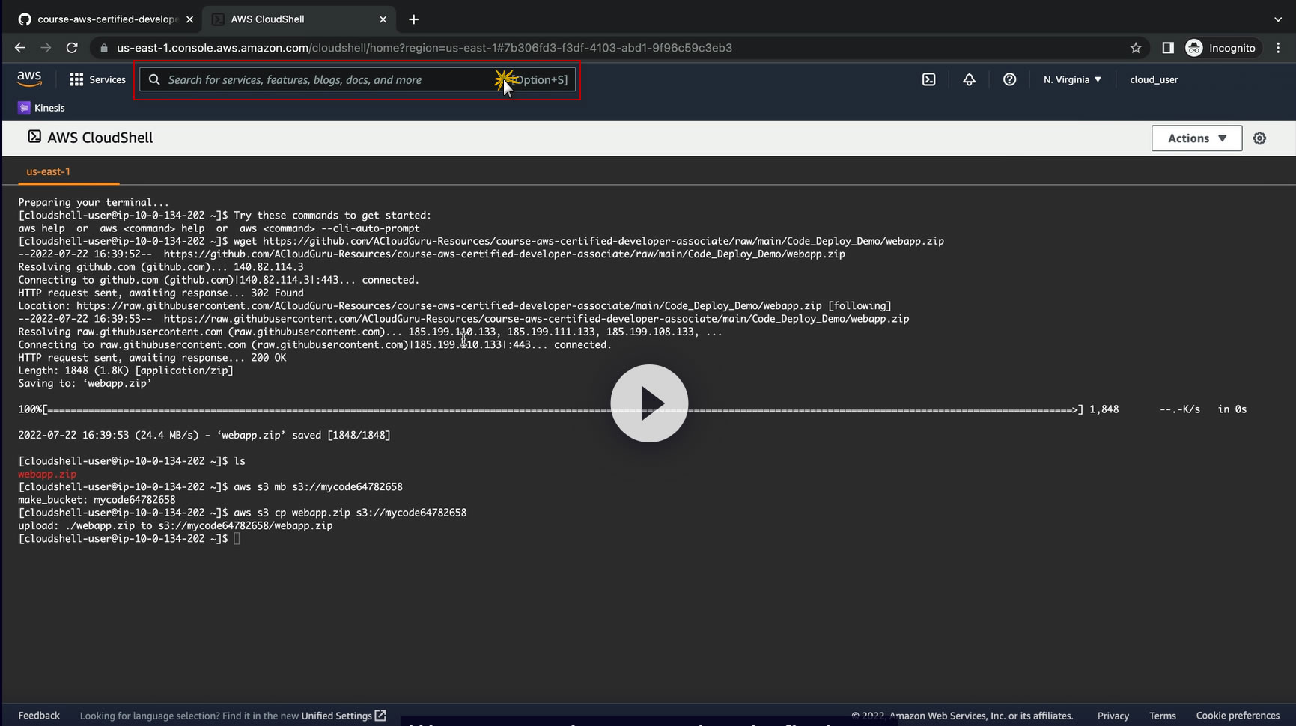Open the tab search dropdown arrow
Screen dimensions: 1296x726
1278,19
